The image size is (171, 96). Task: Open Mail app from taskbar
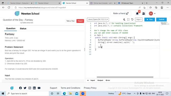pos(77,94)
